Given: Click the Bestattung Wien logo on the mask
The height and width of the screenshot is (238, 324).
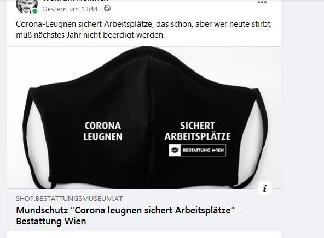Looking at the screenshot, I should 197,150.
